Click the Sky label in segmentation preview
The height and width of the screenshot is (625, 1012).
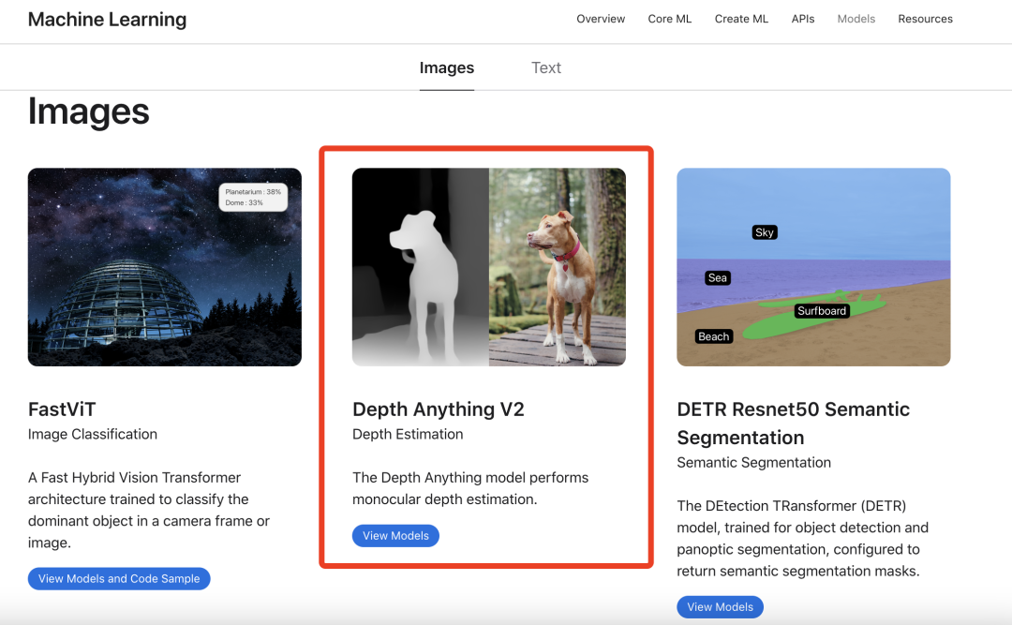click(765, 231)
